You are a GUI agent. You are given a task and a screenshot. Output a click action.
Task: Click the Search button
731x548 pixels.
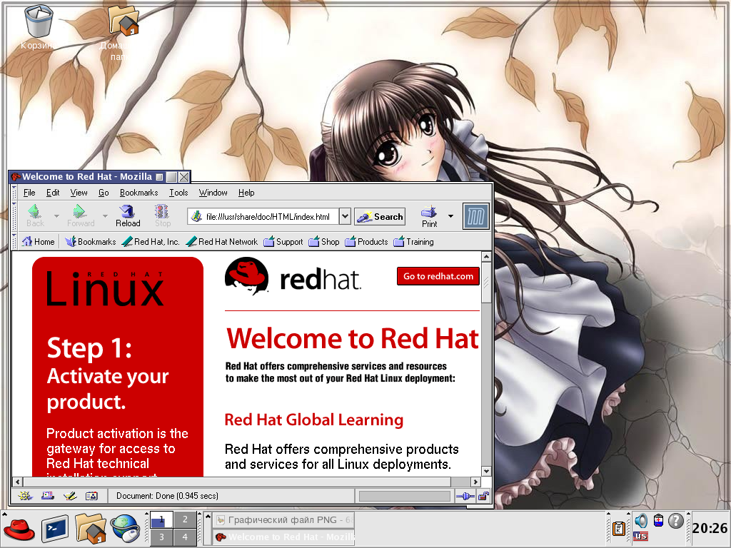point(380,217)
